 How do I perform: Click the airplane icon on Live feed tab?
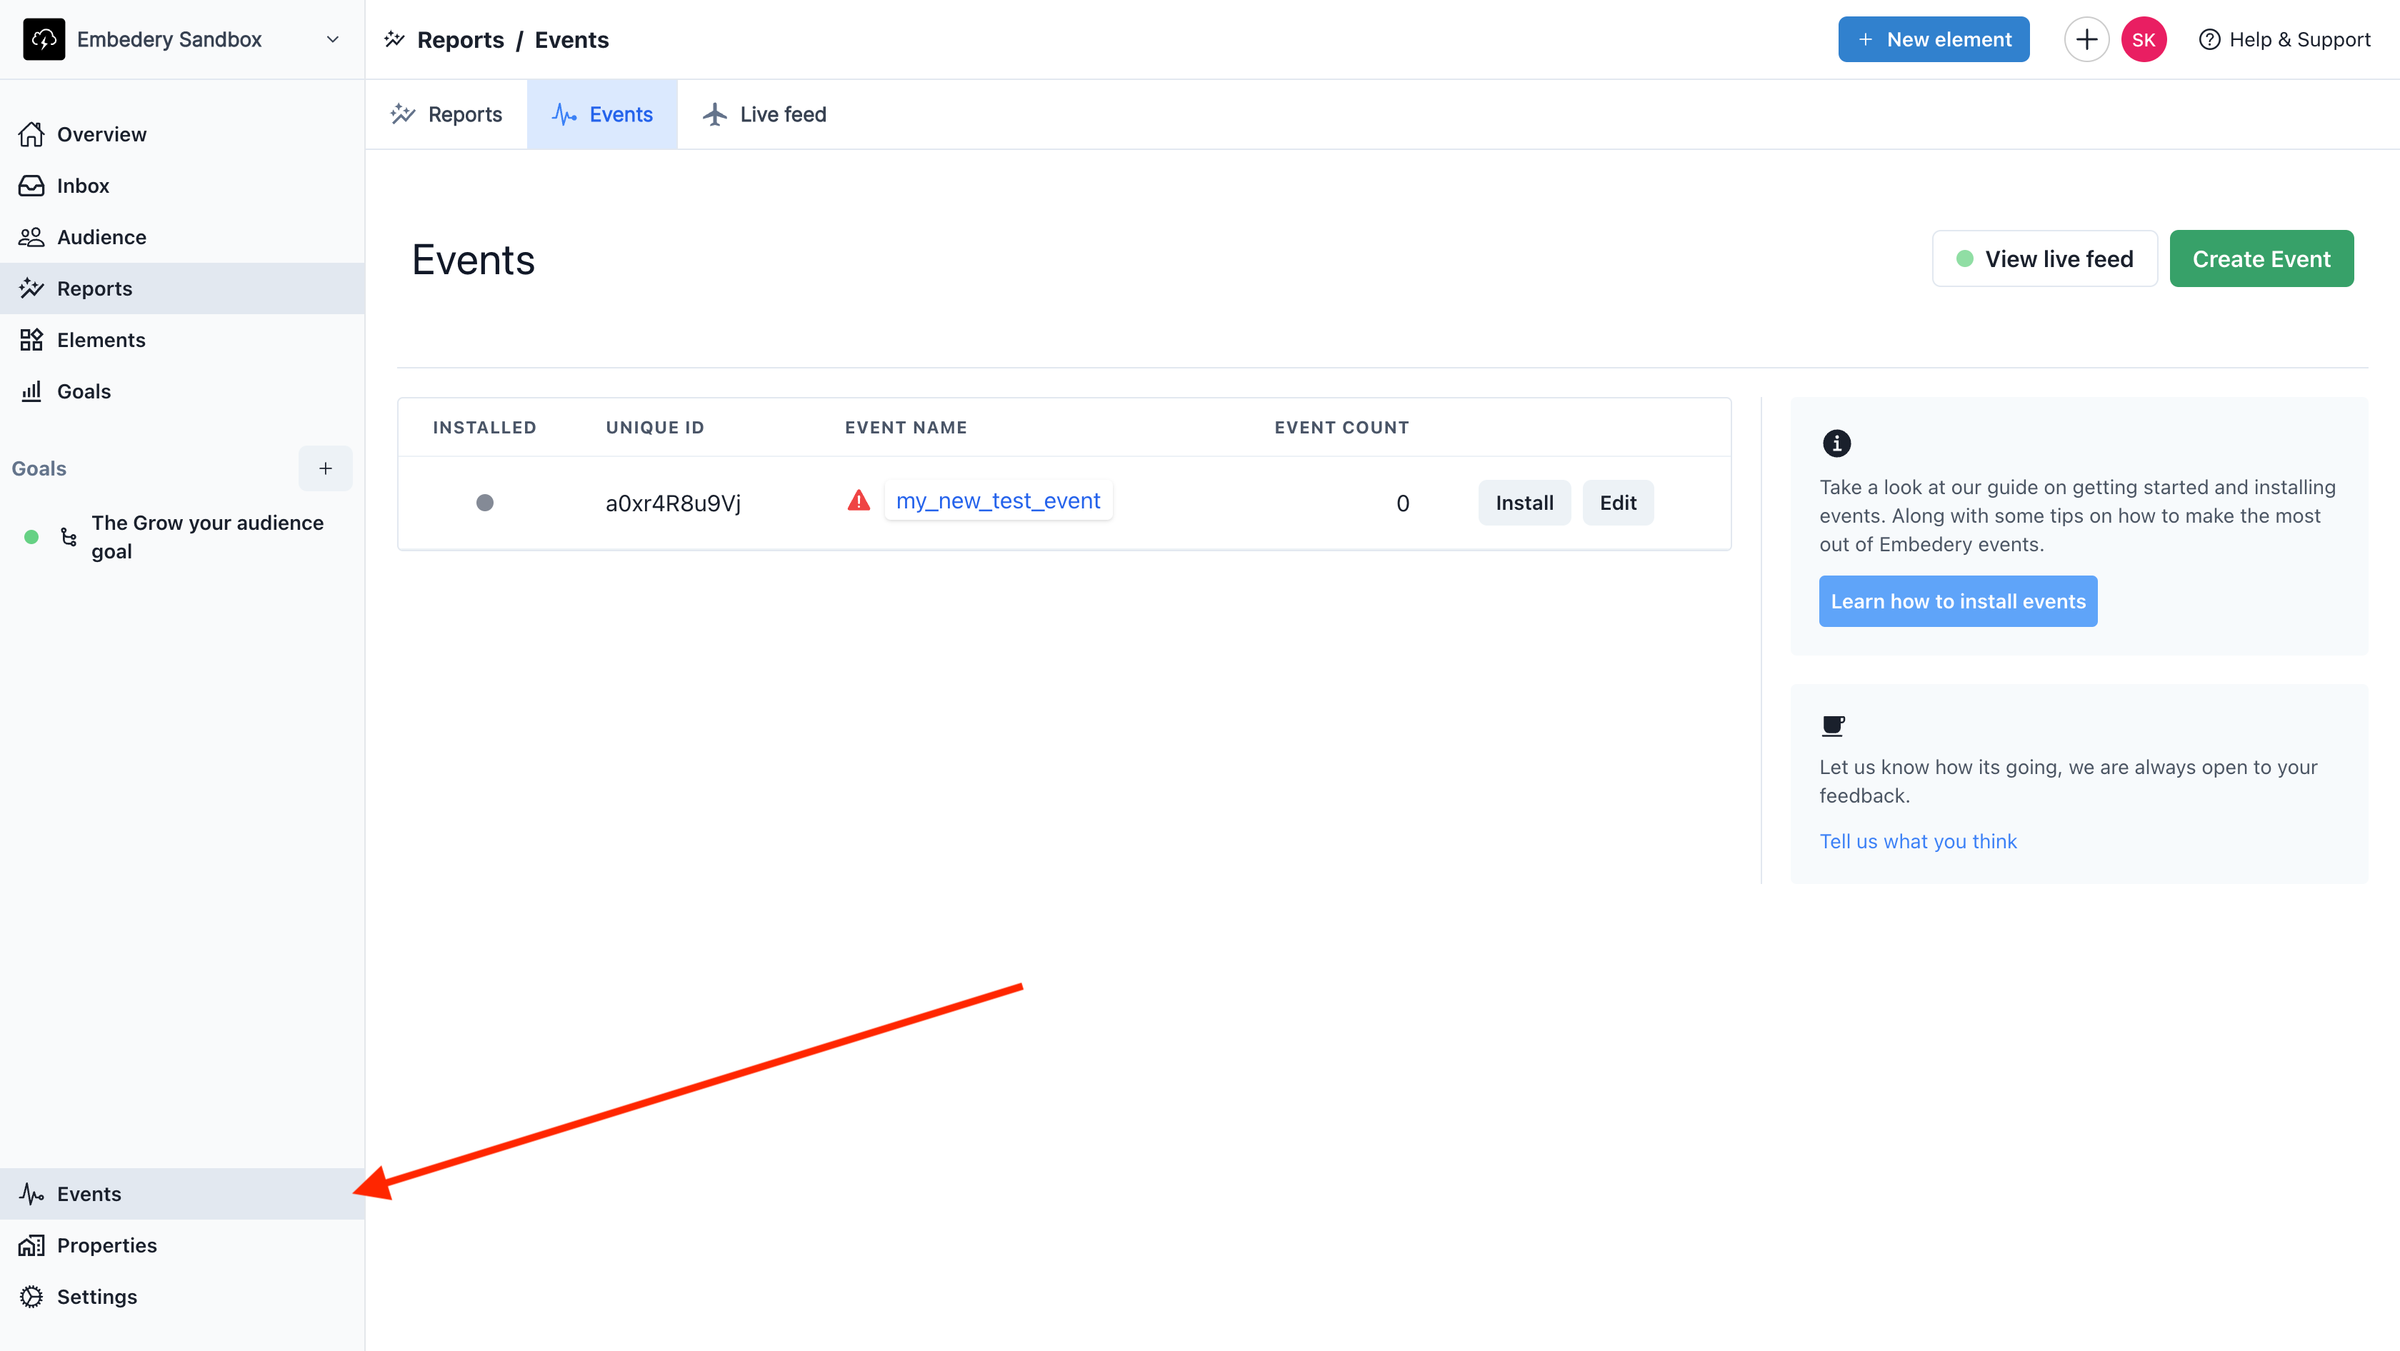point(714,114)
